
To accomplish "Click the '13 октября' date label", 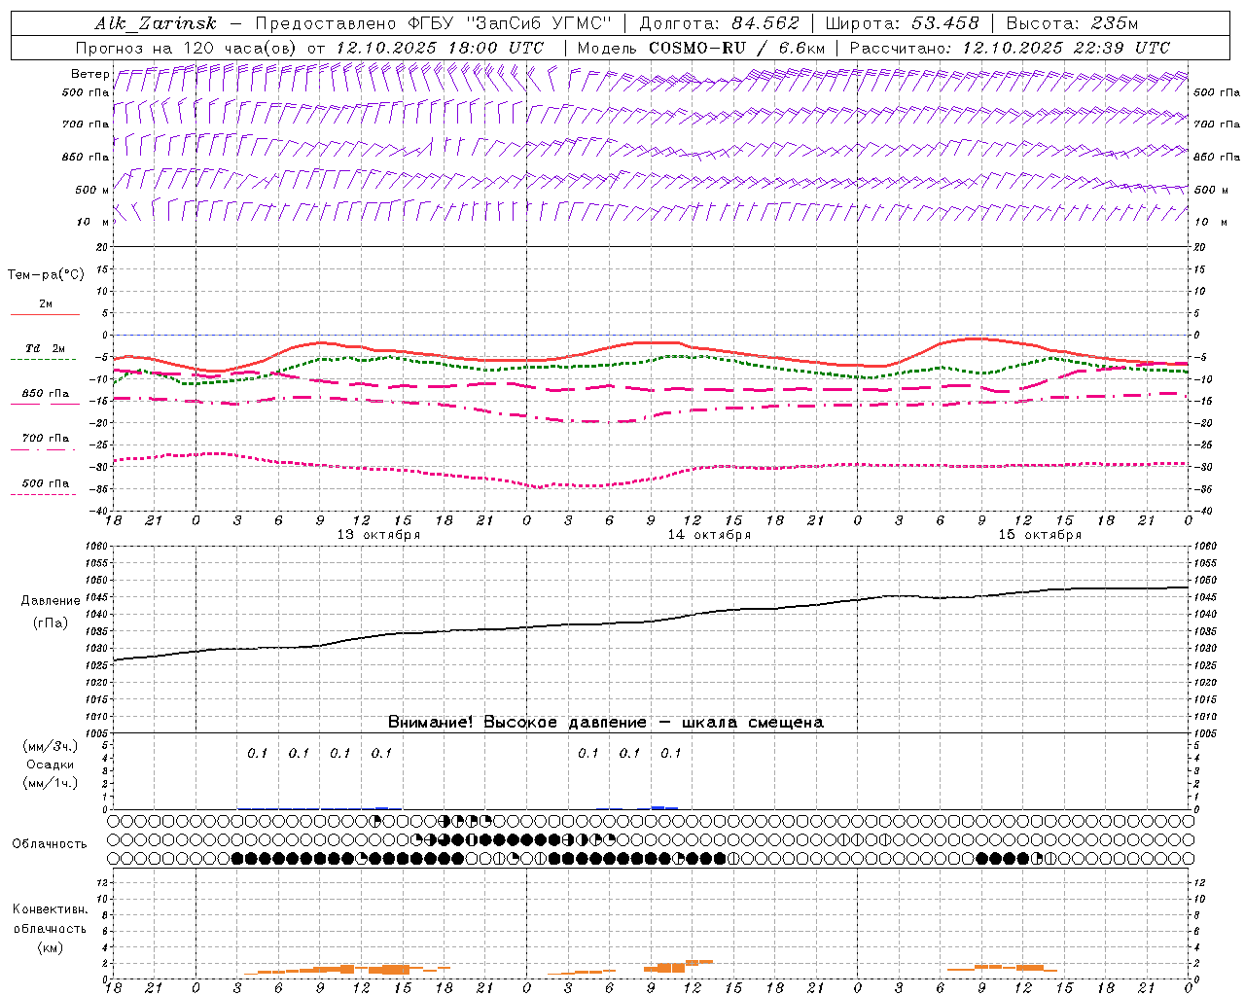I will point(378,535).
